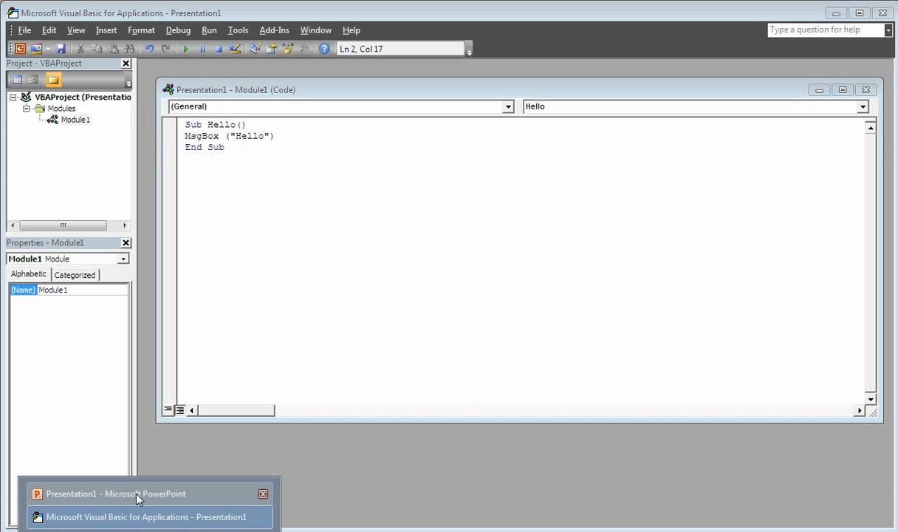This screenshot has width=898, height=532.
Task: Open the File menu
Action: tap(24, 30)
